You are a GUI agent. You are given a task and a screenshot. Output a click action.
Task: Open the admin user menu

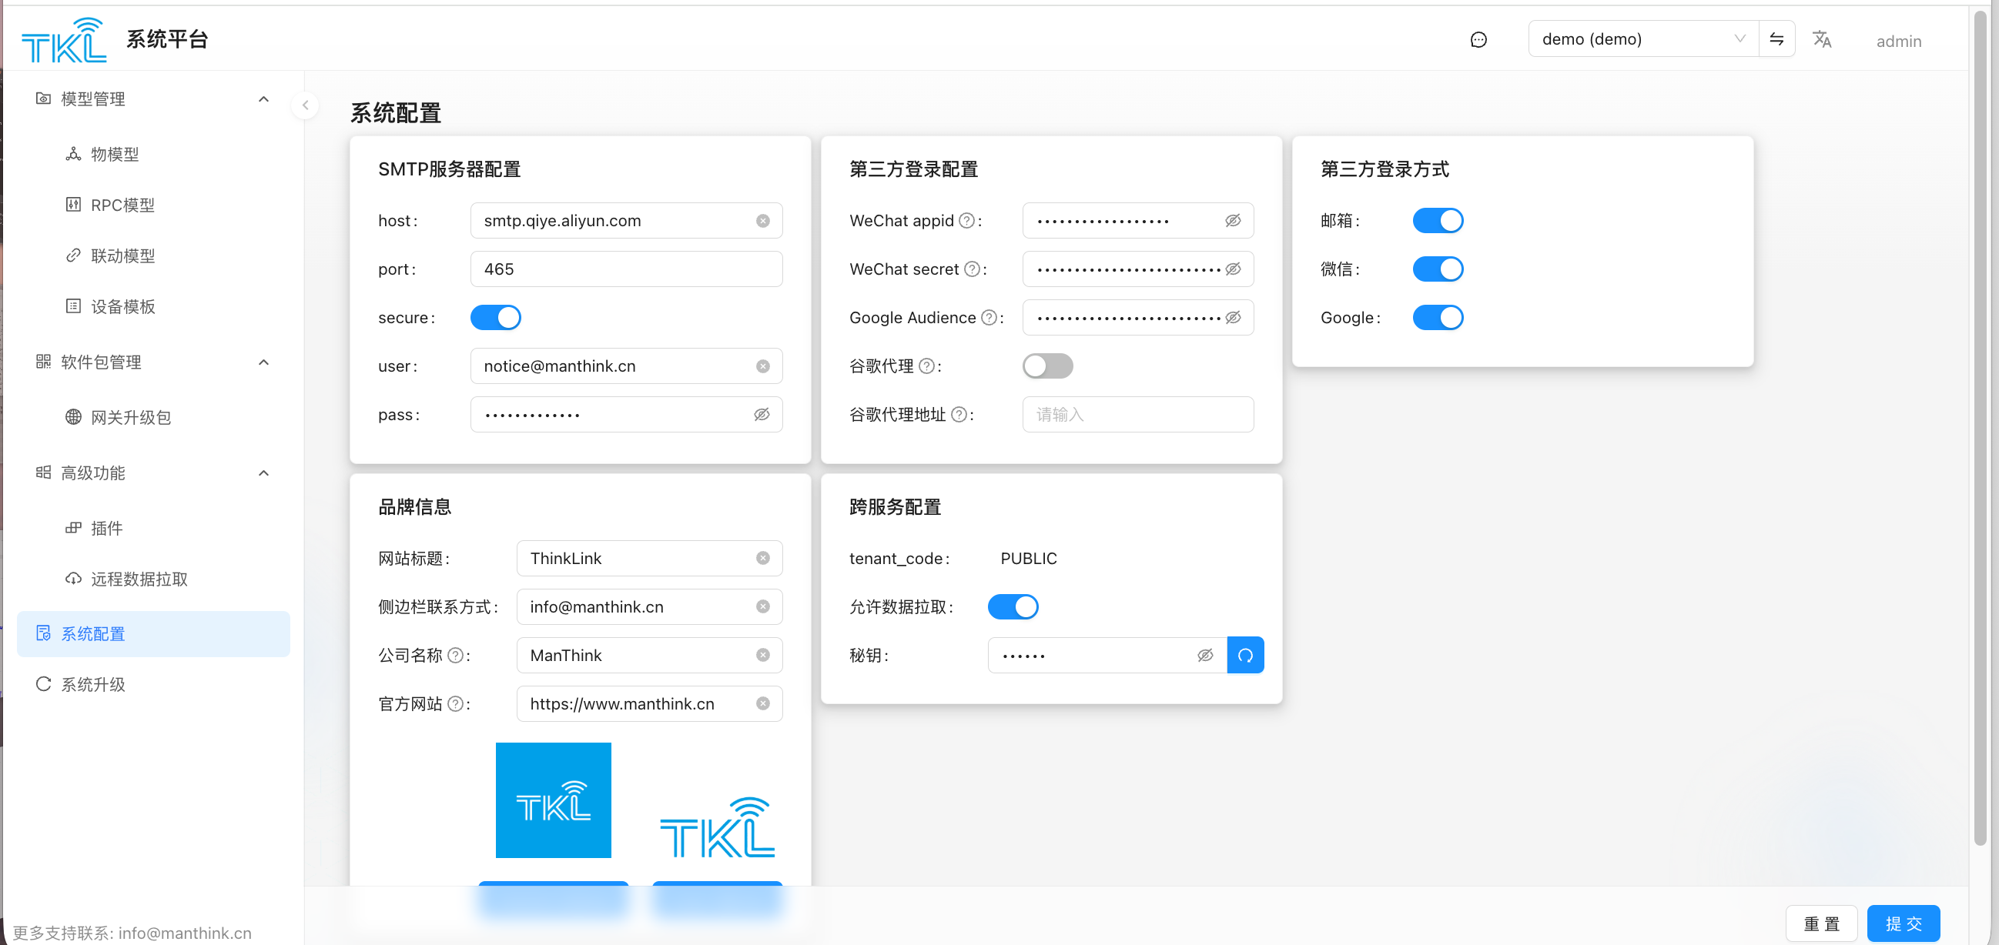[1898, 40]
